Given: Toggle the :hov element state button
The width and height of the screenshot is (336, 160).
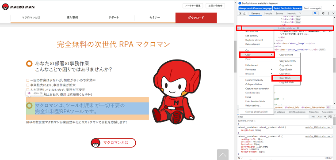Looking at the screenshot, I should tap(313, 117).
